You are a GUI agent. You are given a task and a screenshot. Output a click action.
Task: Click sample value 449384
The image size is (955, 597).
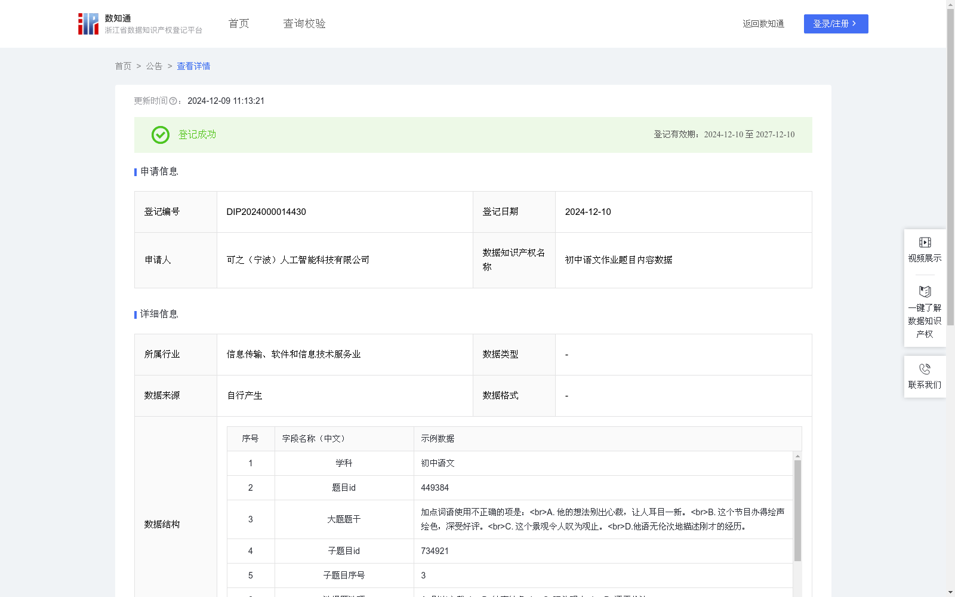(x=435, y=488)
